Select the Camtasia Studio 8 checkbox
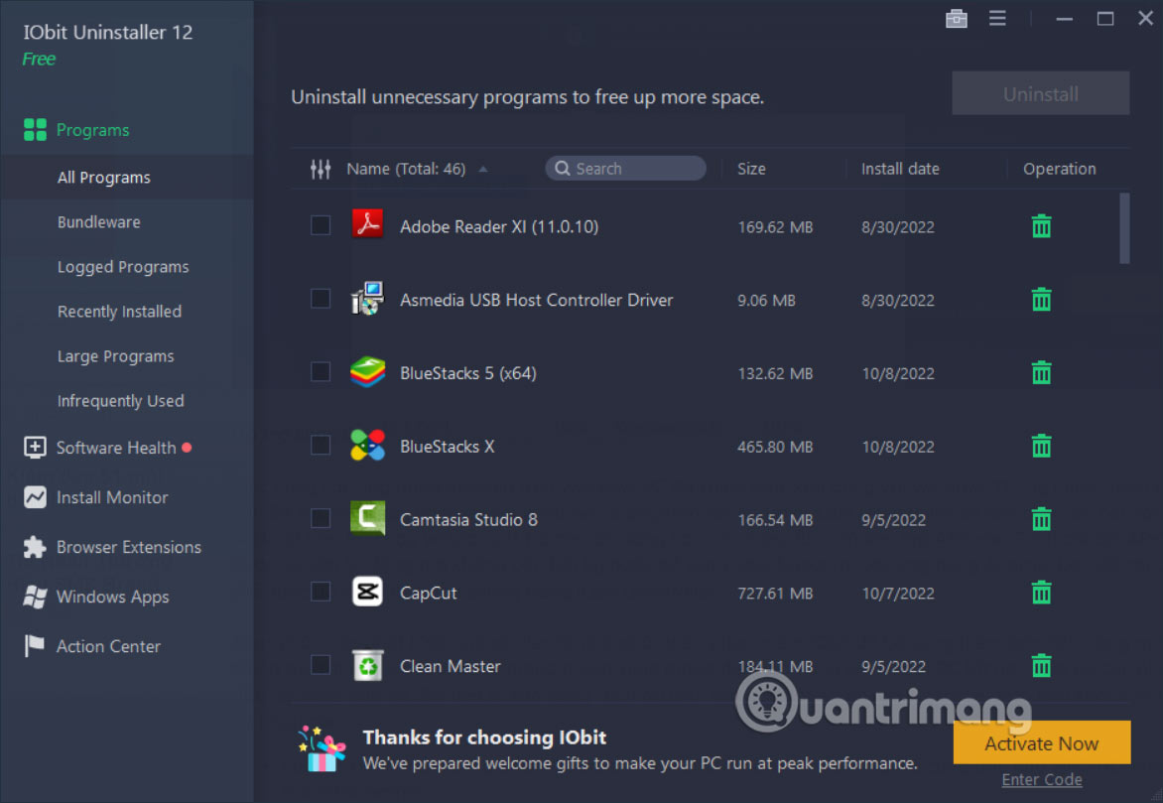This screenshot has height=803, width=1163. pos(321,518)
